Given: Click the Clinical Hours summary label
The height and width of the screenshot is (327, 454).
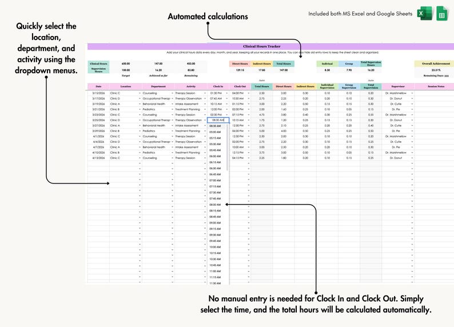Looking at the screenshot, I should pos(98,63).
